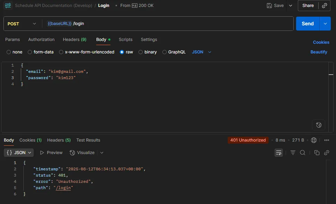336x204 pixels.
Task: Copy request link next to Share
Action: (x=324, y=6)
